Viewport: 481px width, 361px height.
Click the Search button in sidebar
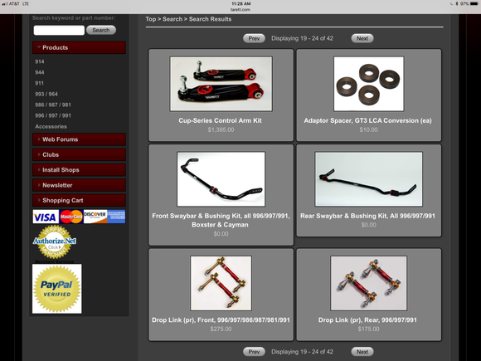pyautogui.click(x=101, y=30)
